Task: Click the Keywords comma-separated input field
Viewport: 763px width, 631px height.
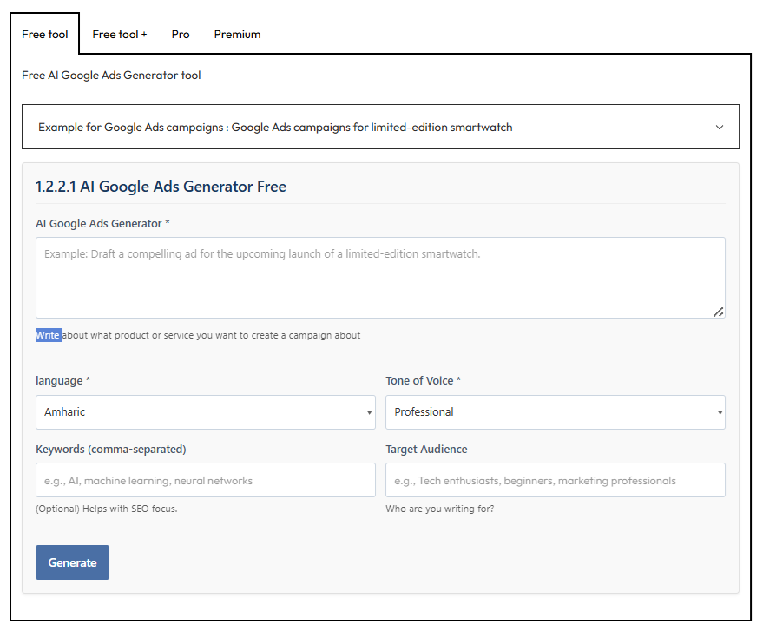Action: click(205, 480)
